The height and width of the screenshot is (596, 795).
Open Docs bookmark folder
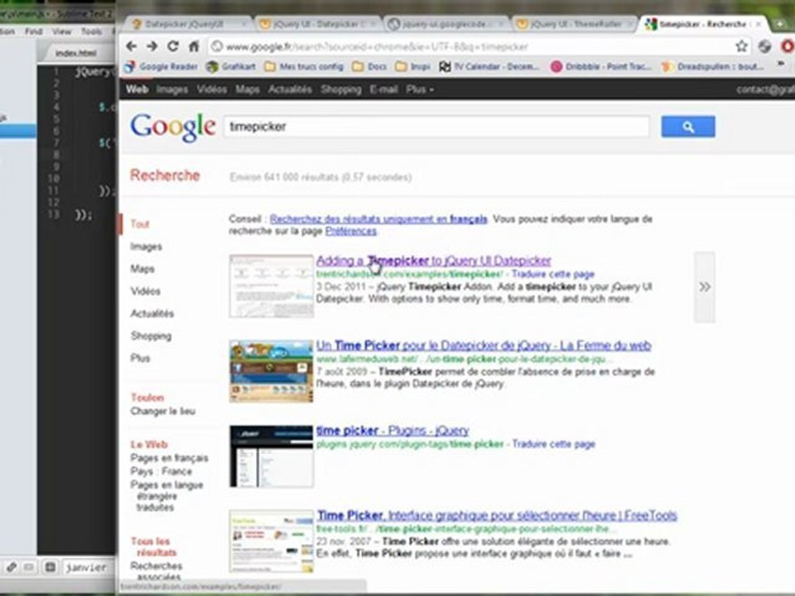coord(369,66)
